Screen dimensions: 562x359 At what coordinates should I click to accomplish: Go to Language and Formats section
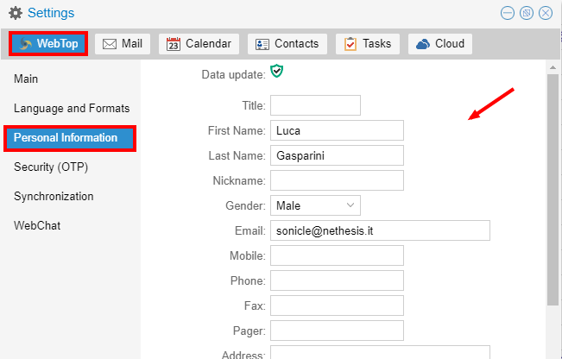pyautogui.click(x=72, y=109)
